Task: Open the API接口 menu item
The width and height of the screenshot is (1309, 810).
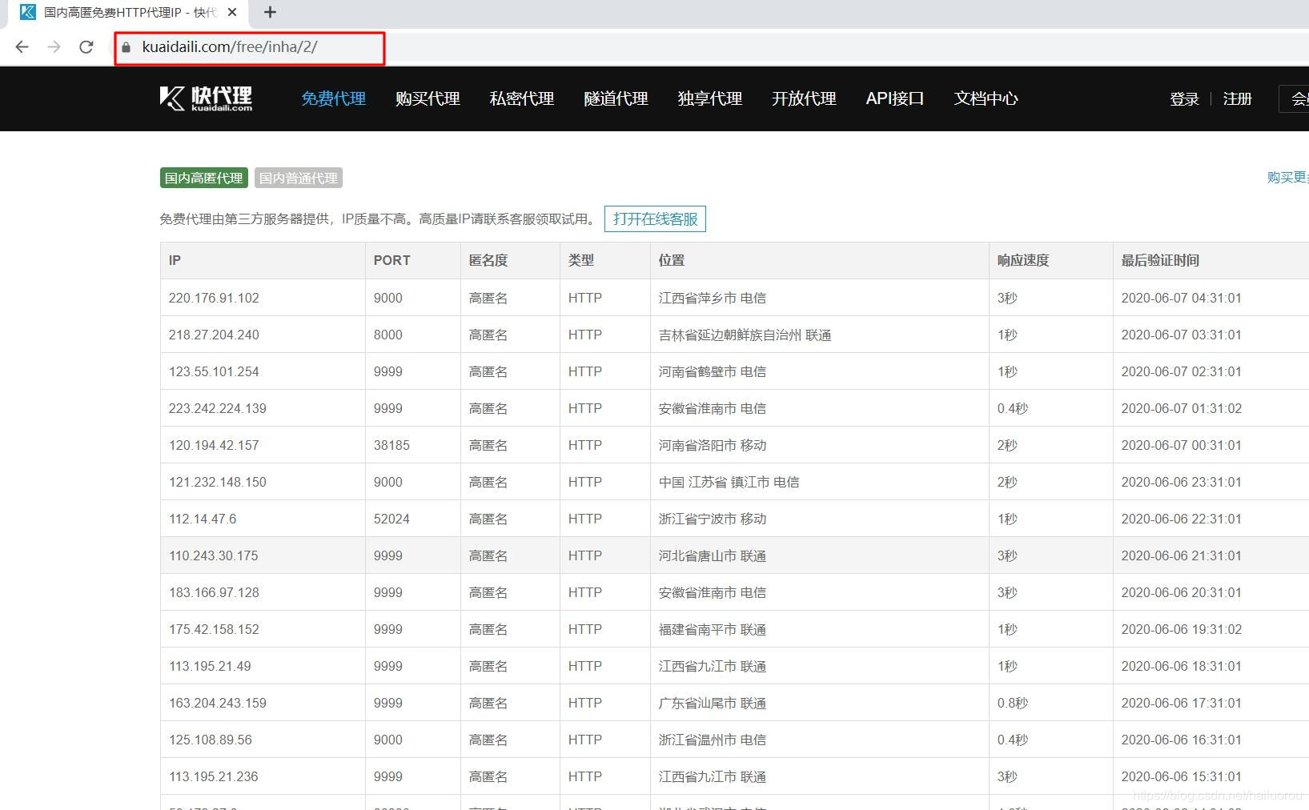Action: (895, 98)
